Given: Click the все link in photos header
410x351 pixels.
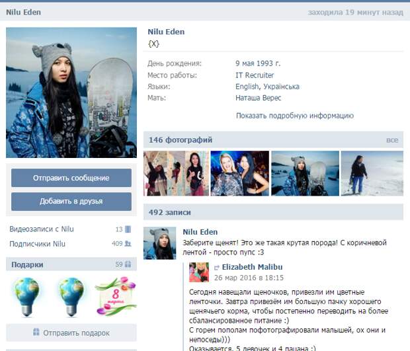Looking at the screenshot, I should tap(392, 140).
